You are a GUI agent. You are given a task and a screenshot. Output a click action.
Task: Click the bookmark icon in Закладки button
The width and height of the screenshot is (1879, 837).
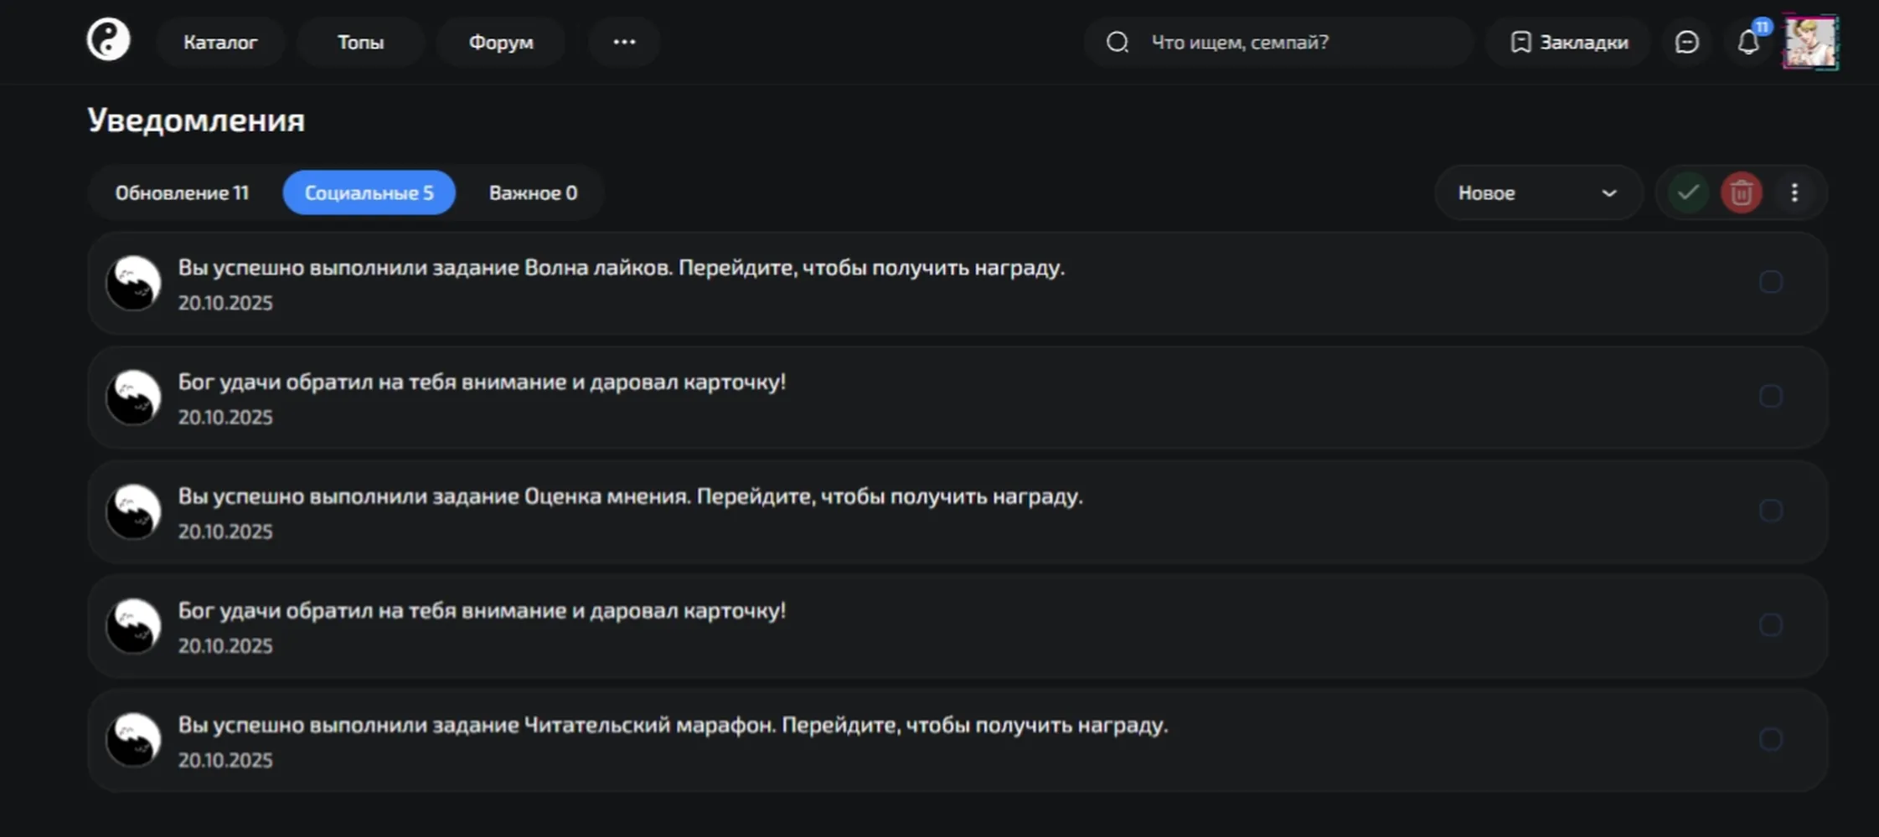1520,42
